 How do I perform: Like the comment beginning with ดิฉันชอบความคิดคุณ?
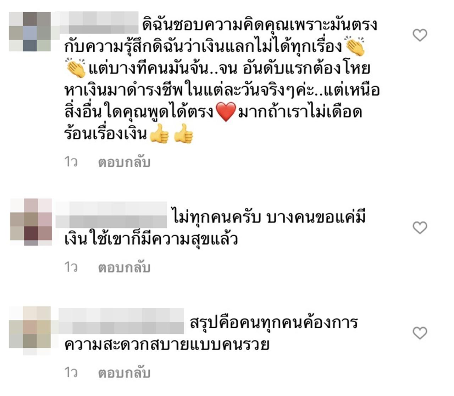coord(420,35)
